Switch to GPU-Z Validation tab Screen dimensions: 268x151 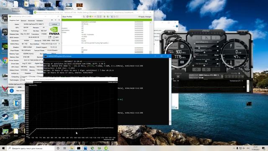pos(40,21)
